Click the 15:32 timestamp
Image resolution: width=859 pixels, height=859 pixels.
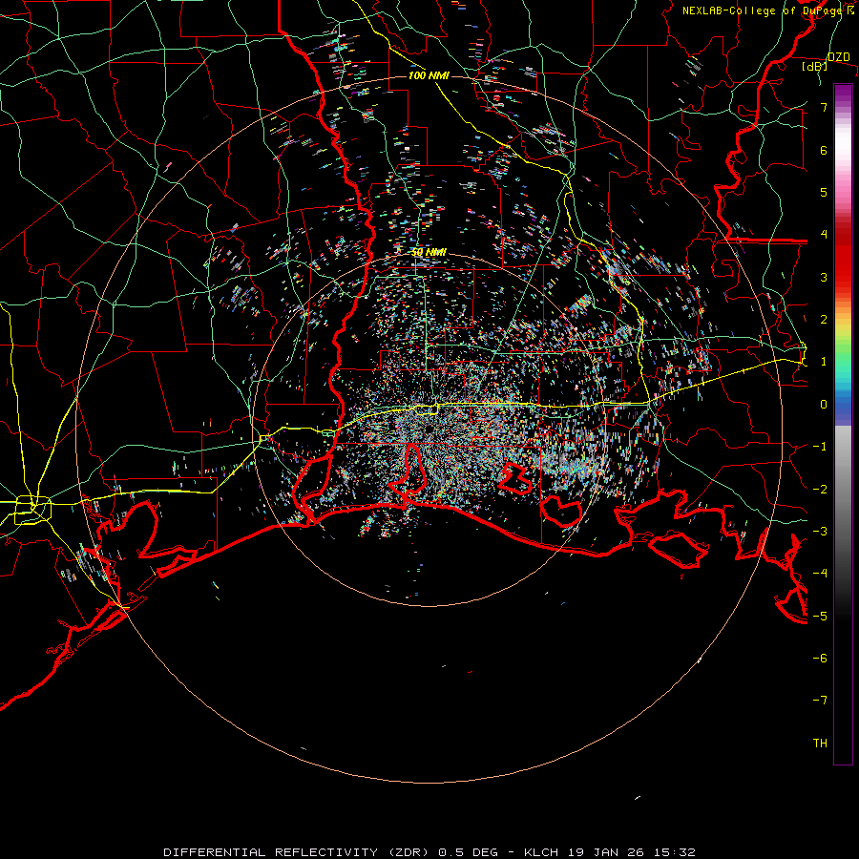[677, 852]
